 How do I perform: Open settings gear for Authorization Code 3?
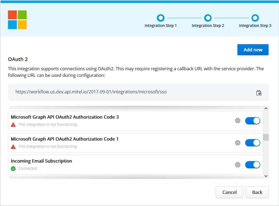(x=238, y=121)
